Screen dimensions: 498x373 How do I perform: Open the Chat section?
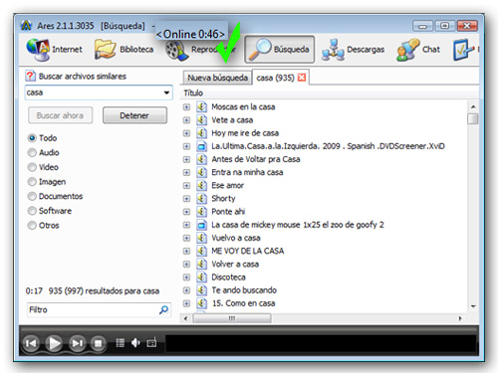coord(418,50)
